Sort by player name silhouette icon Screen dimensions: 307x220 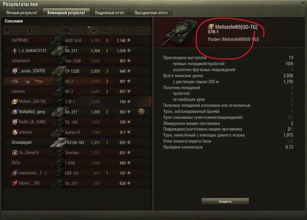[x=29, y=31]
